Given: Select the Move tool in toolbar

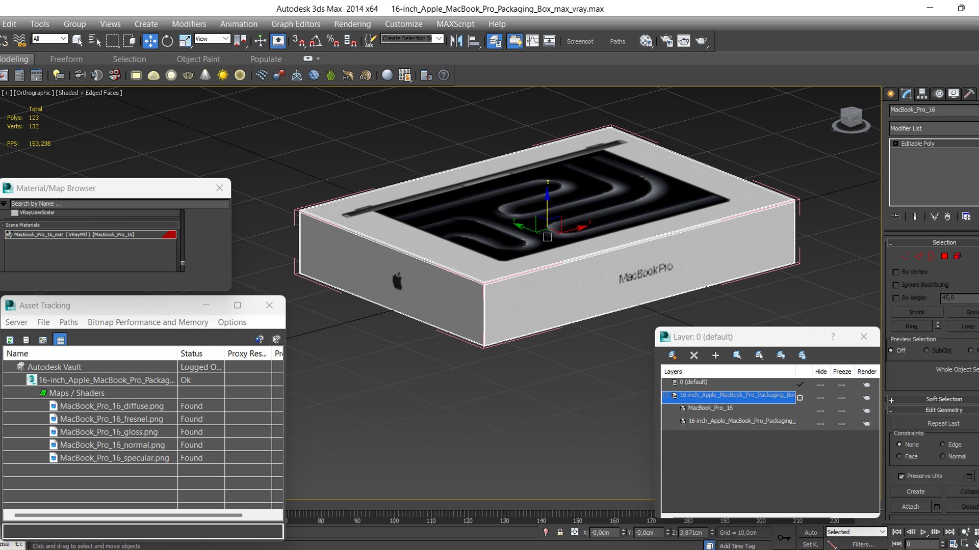Looking at the screenshot, I should click(150, 41).
